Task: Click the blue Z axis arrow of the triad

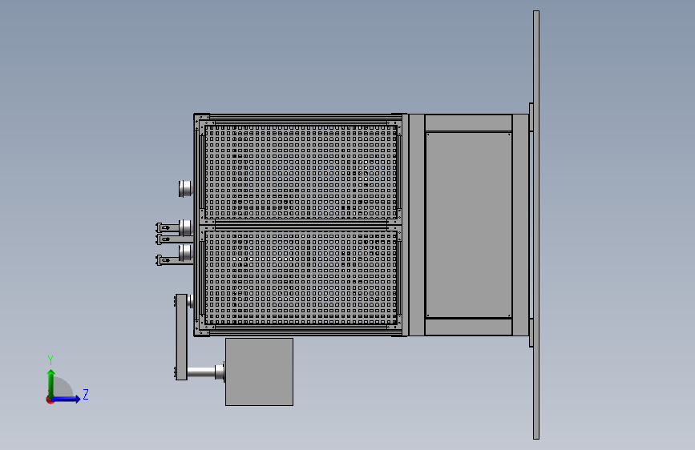Action: [66, 399]
